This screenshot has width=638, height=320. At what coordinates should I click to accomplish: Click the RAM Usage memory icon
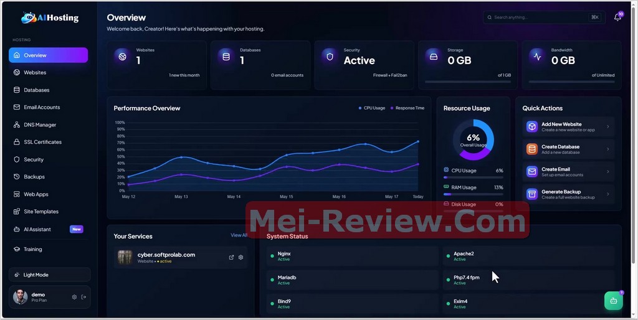click(x=446, y=187)
